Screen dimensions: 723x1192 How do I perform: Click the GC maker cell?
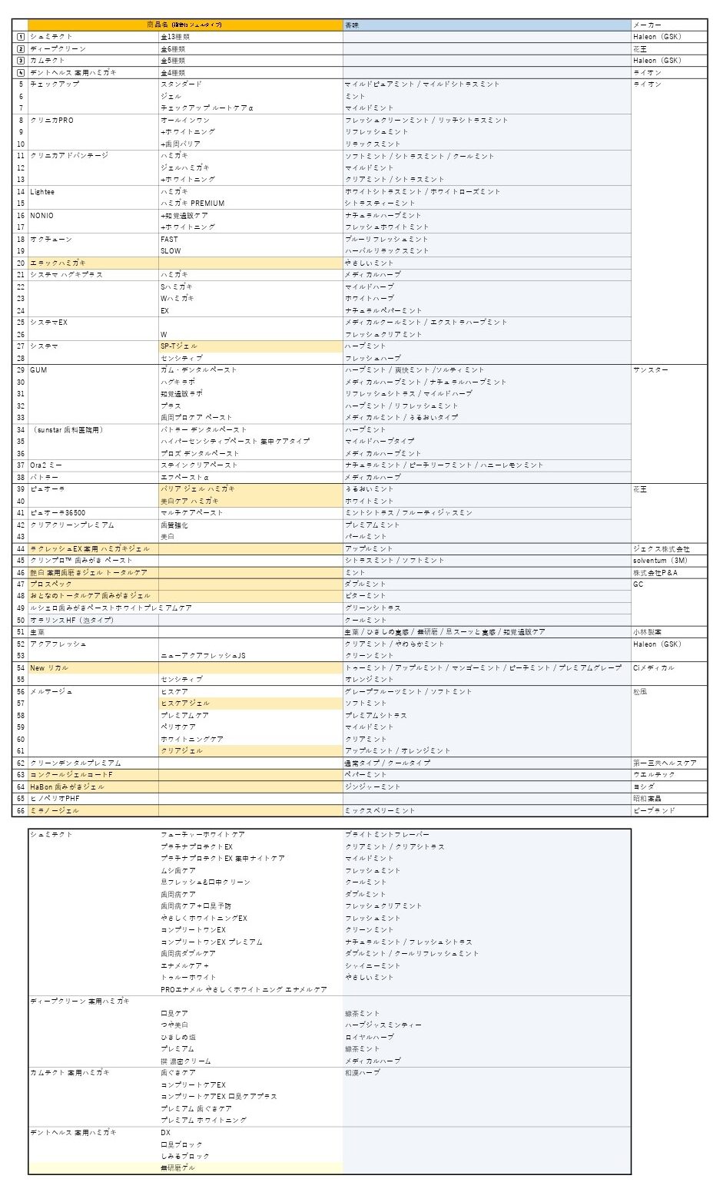(669, 584)
